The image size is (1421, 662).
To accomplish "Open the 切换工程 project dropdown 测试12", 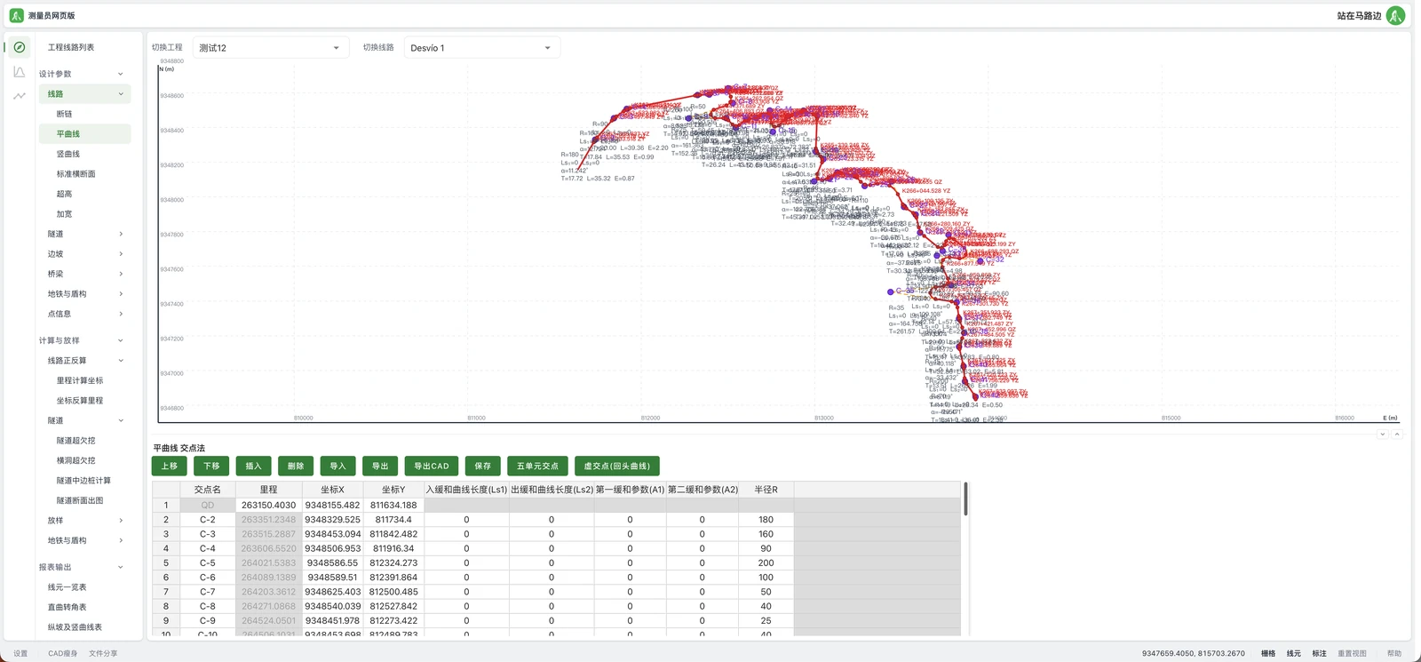I will [x=270, y=48].
